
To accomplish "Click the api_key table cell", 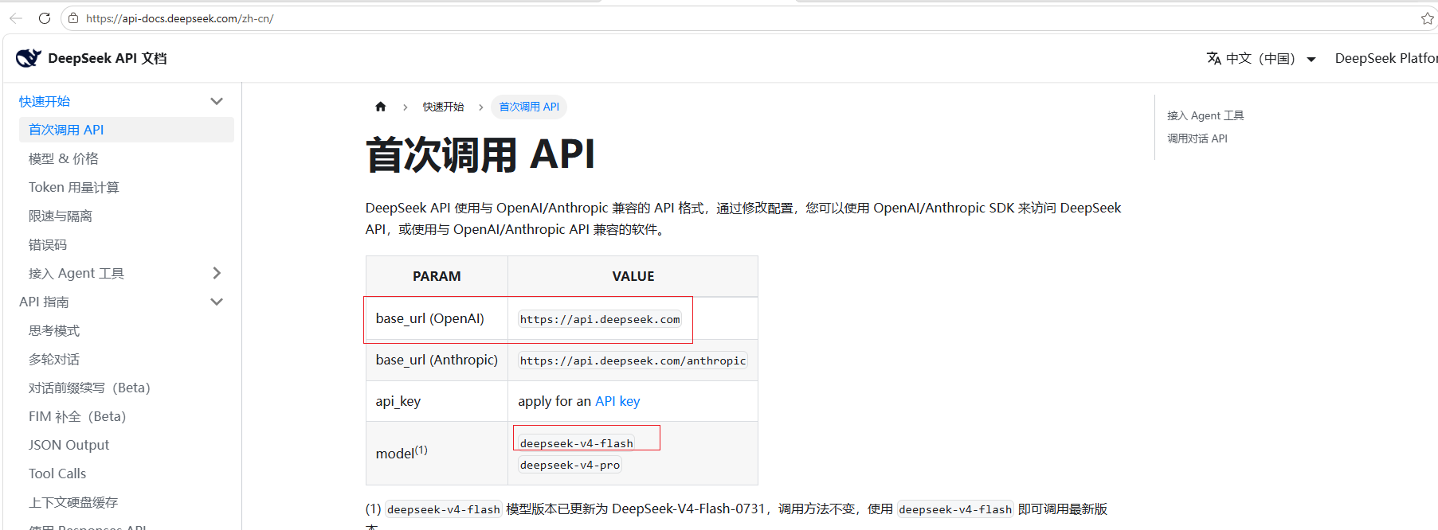I will tap(437, 401).
